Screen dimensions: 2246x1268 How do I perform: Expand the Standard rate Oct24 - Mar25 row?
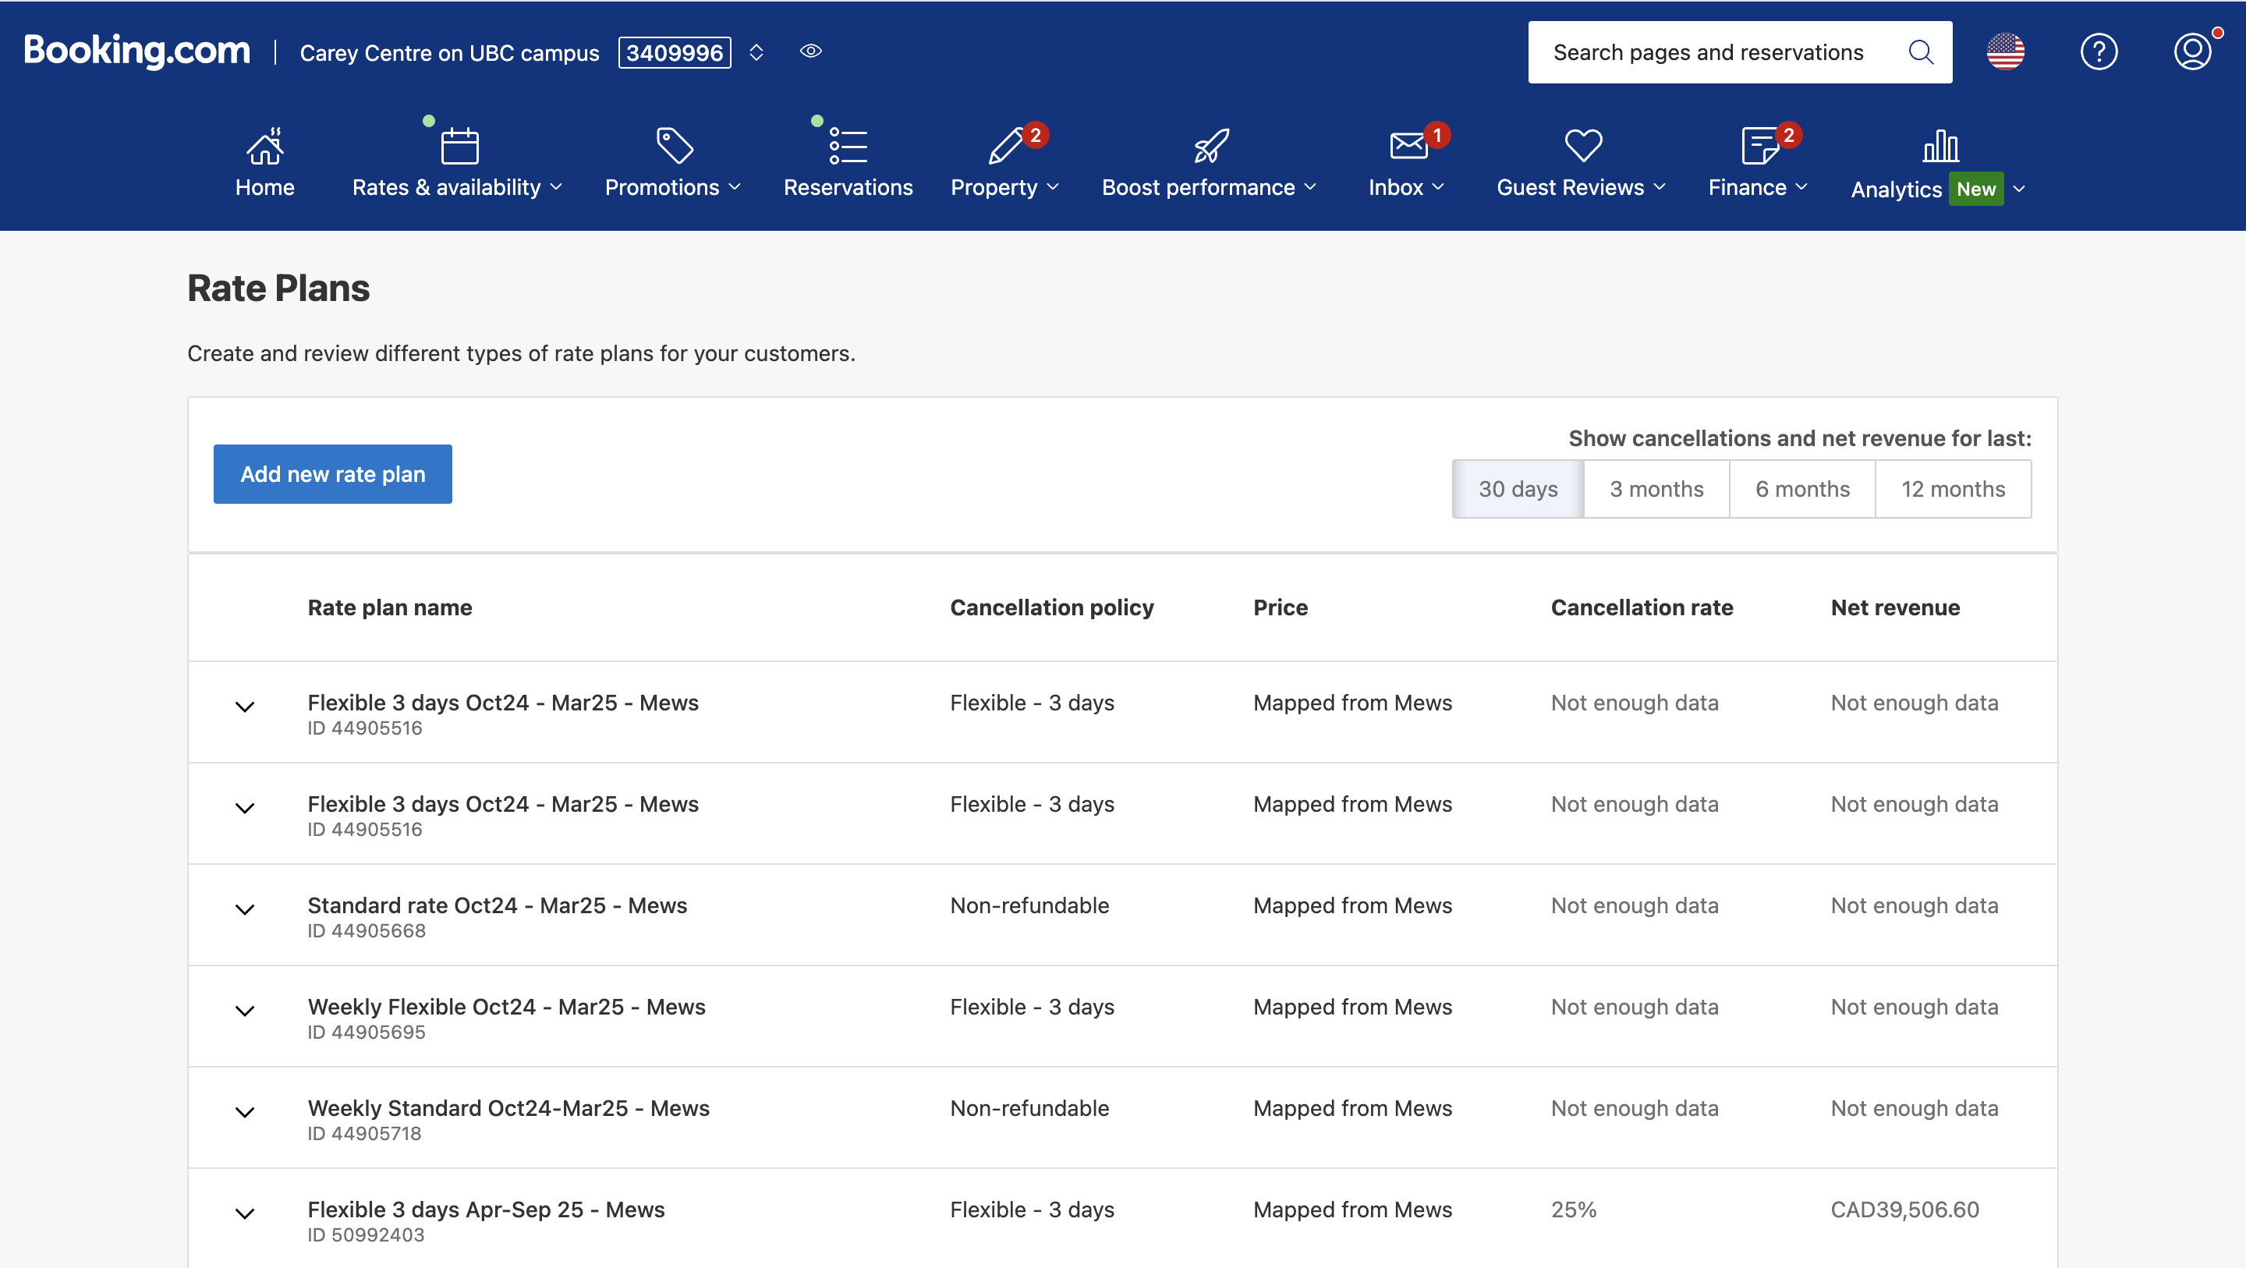tap(245, 909)
